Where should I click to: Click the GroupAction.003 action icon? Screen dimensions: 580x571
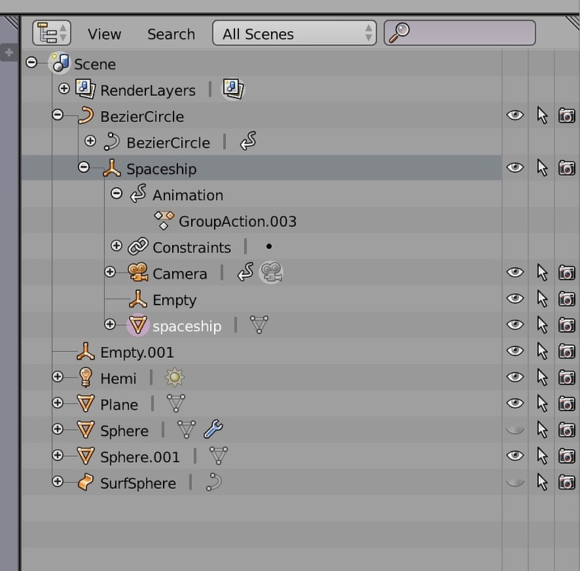(164, 220)
